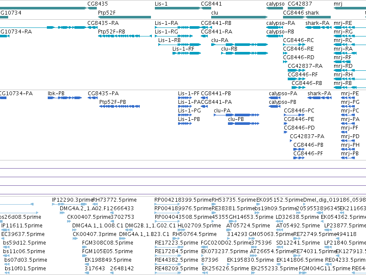The height and width of the screenshot is (275, 366).
Task: Open the CG8446-RC transcript label
Action: tap(298, 40)
